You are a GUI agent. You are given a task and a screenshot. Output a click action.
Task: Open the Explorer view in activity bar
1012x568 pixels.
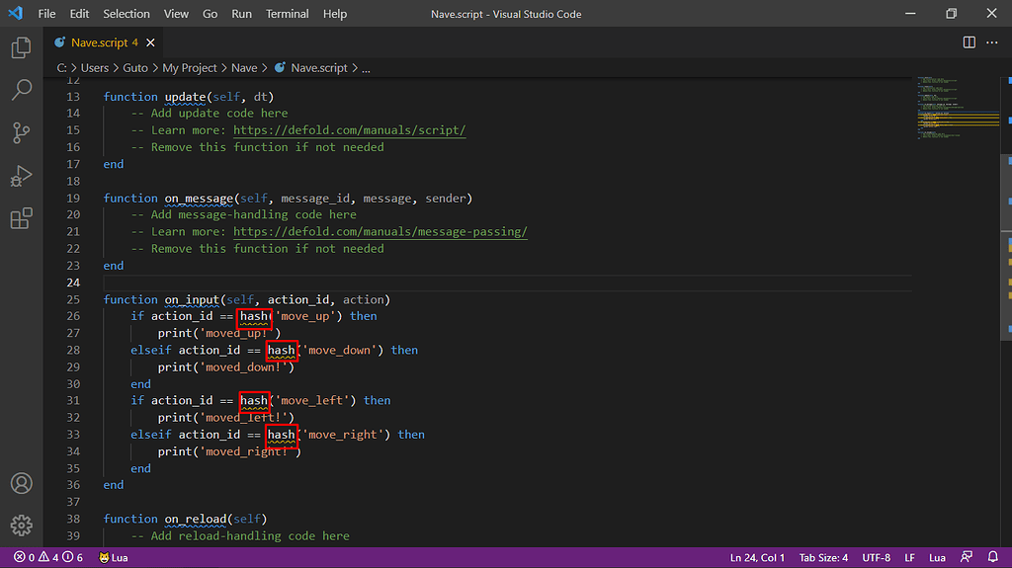coord(21,47)
